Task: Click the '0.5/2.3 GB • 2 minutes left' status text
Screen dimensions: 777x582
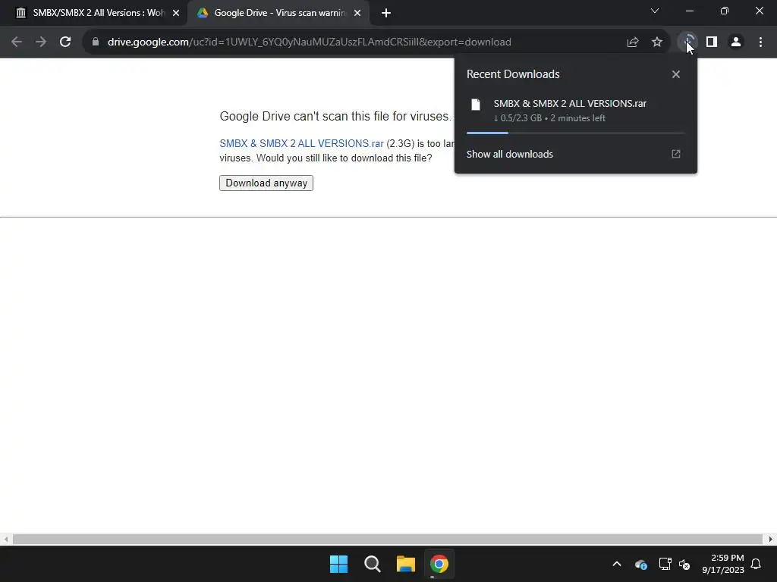Action: (x=549, y=118)
